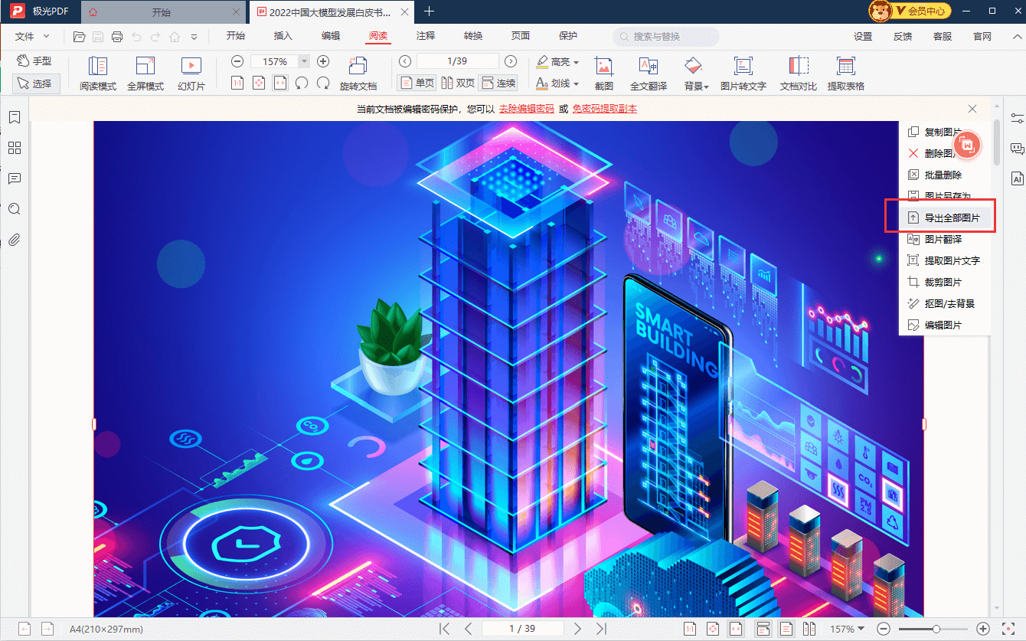Image resolution: width=1026 pixels, height=641 pixels.
Task: Expand the 157% zoom dropdown in toolbar
Action: pyautogui.click(x=304, y=61)
